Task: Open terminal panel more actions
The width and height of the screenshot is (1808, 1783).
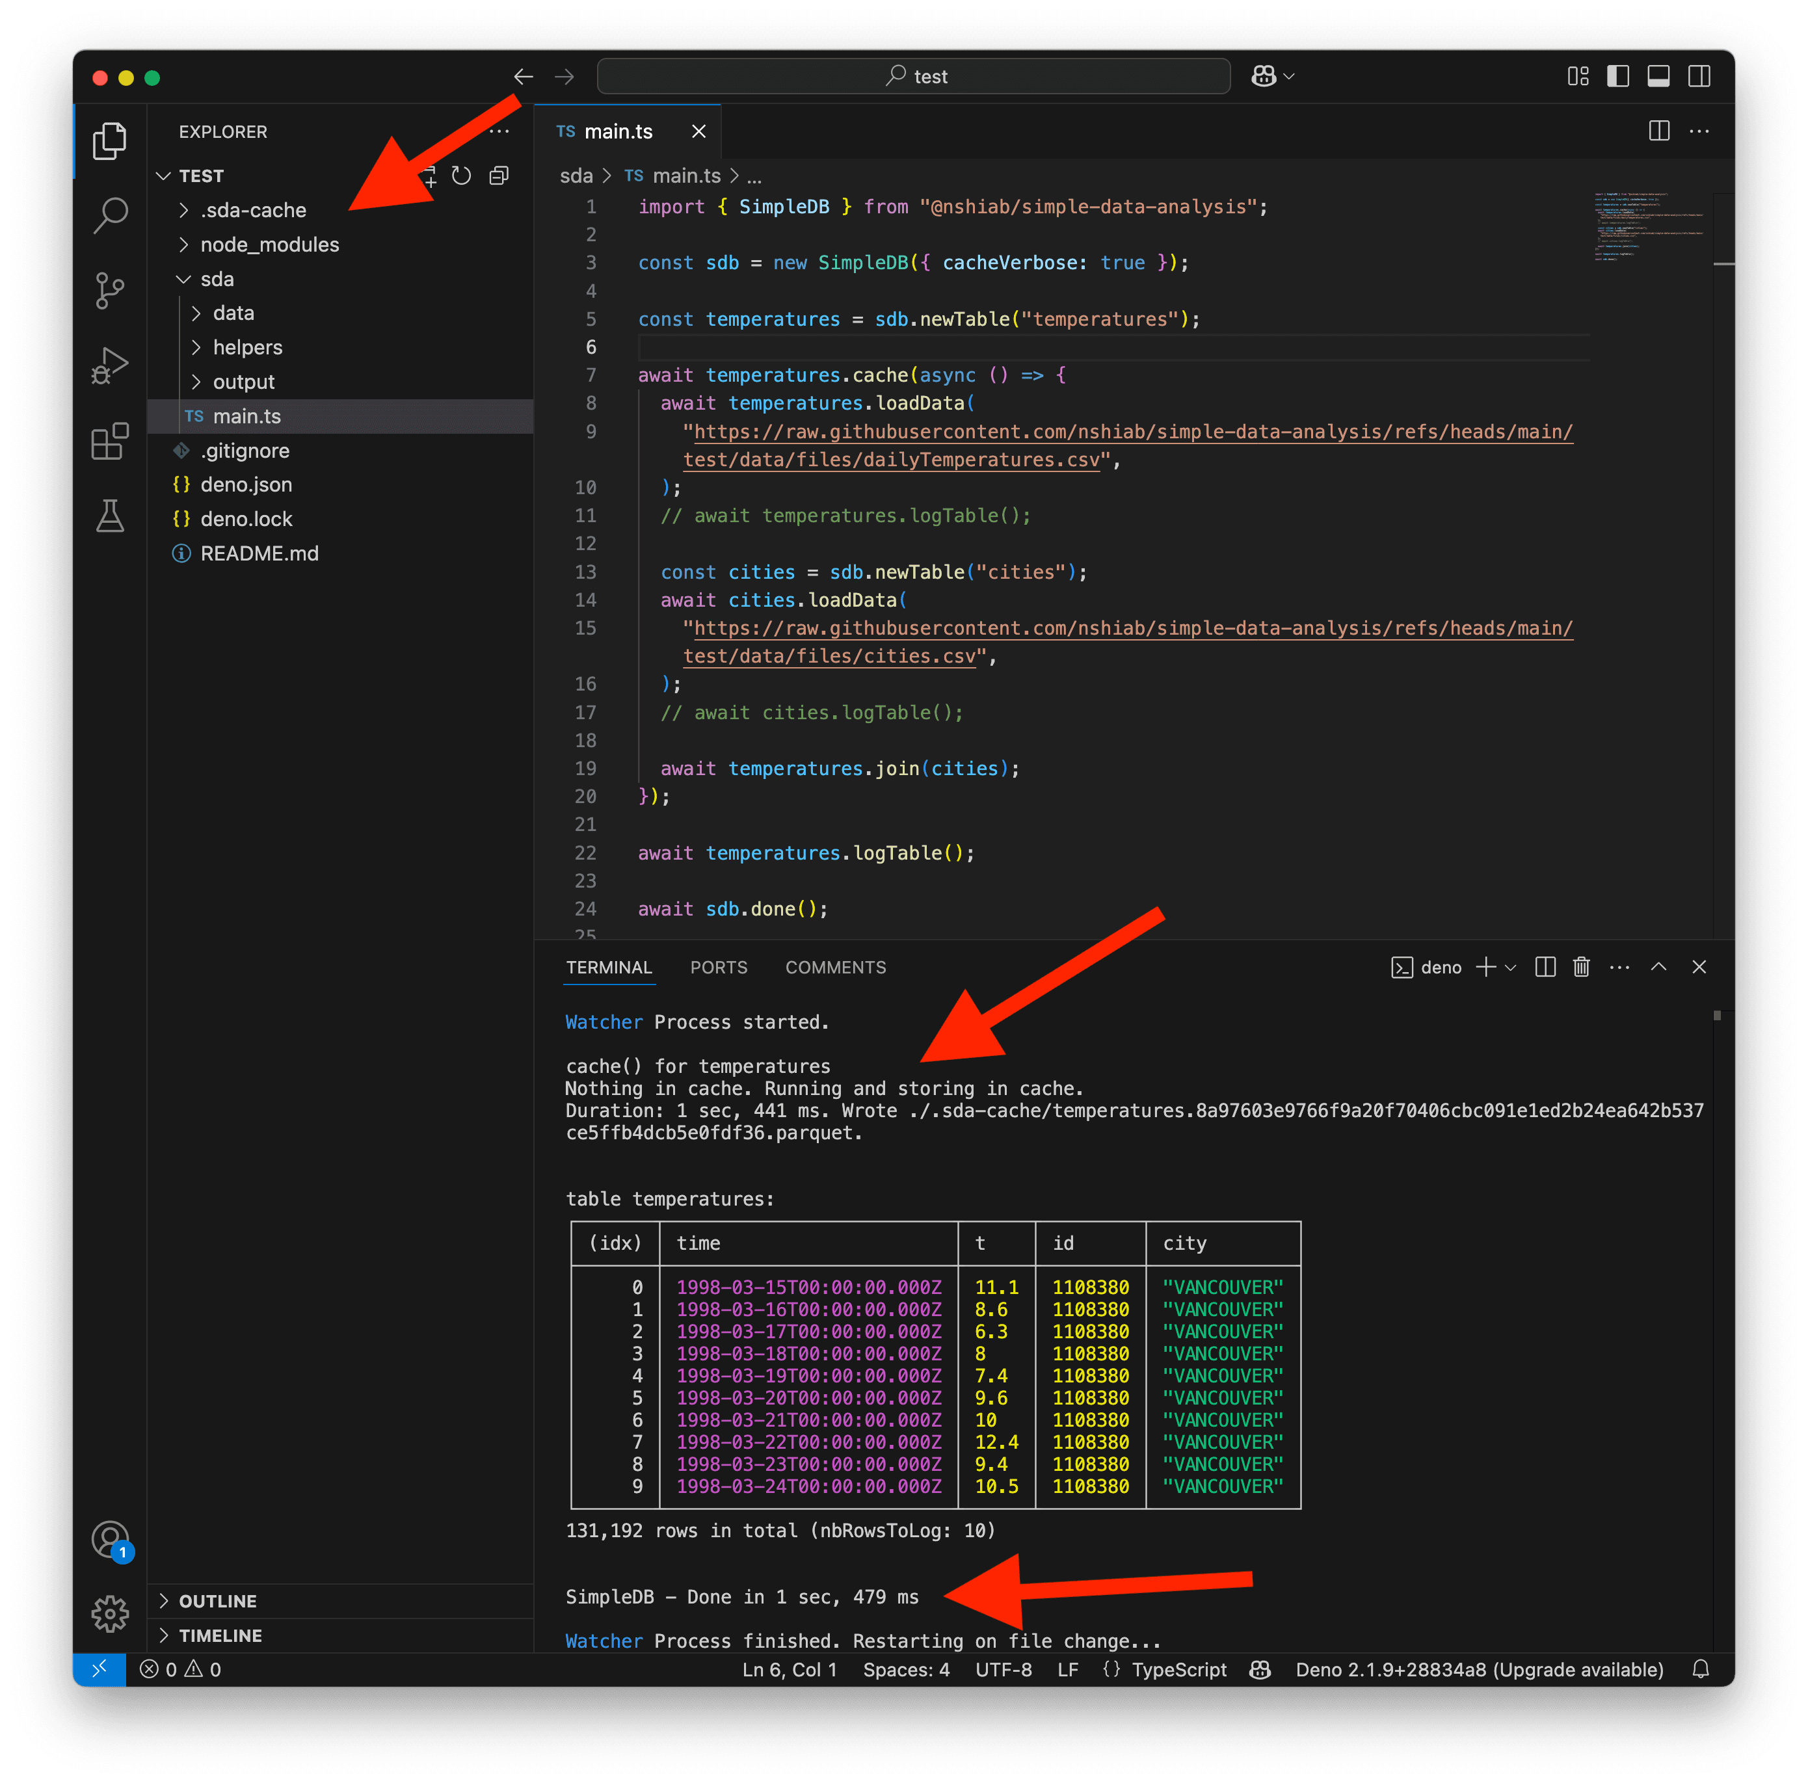Action: coord(1620,968)
